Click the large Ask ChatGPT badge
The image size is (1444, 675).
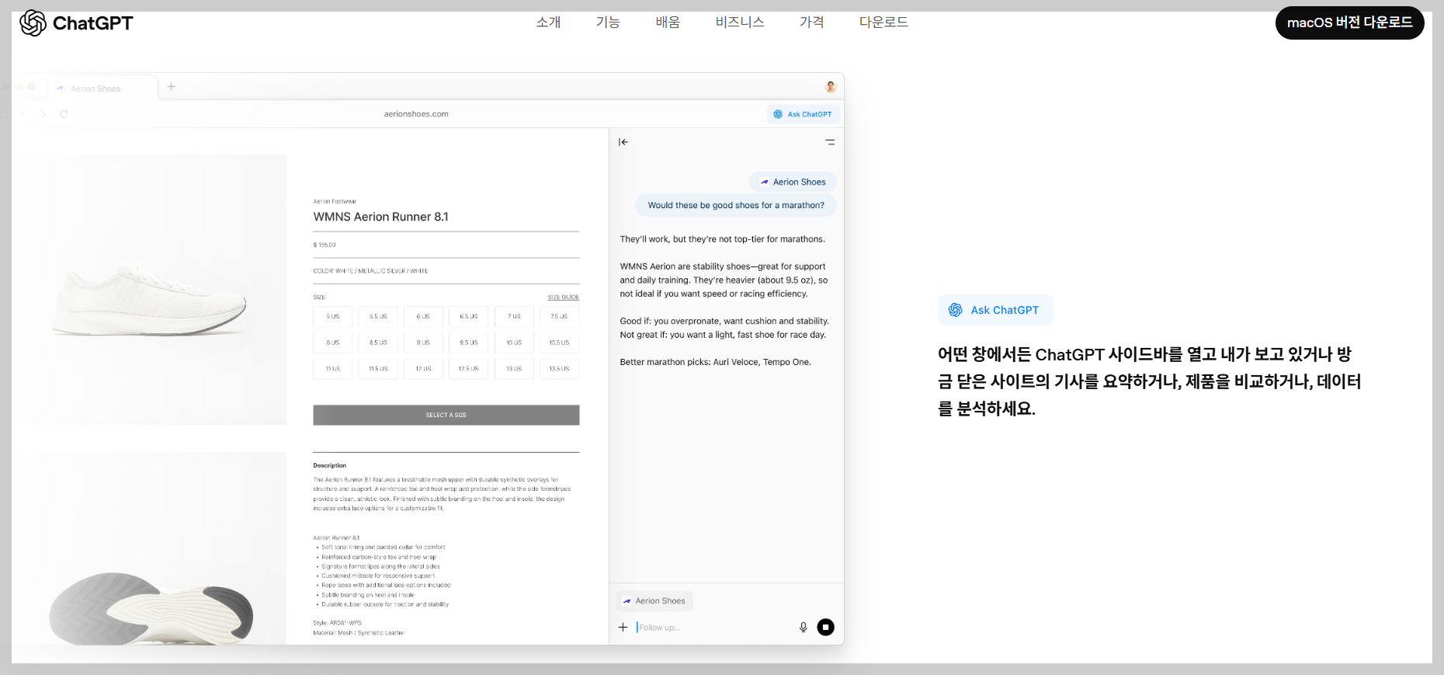click(x=995, y=310)
